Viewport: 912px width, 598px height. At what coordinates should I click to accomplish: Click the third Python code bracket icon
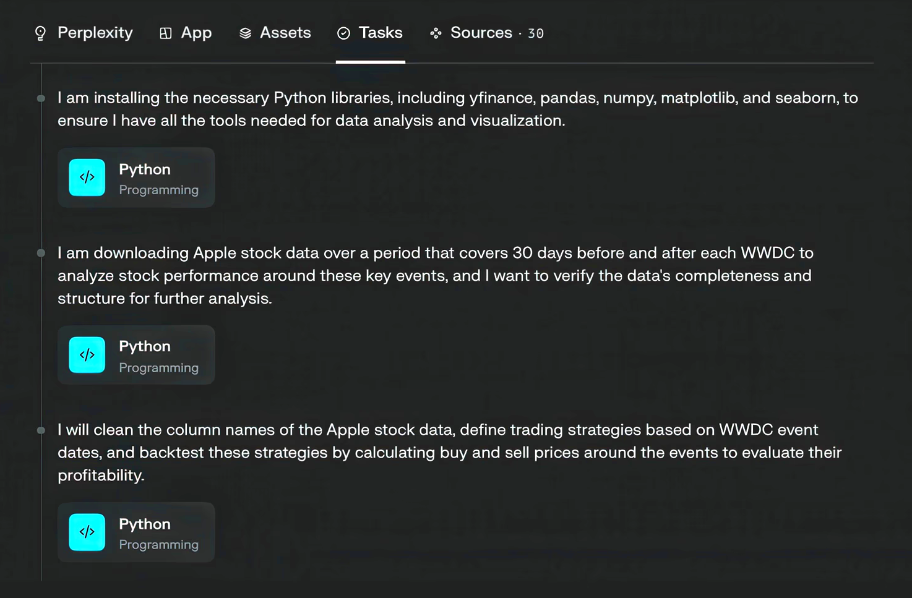pos(87,532)
